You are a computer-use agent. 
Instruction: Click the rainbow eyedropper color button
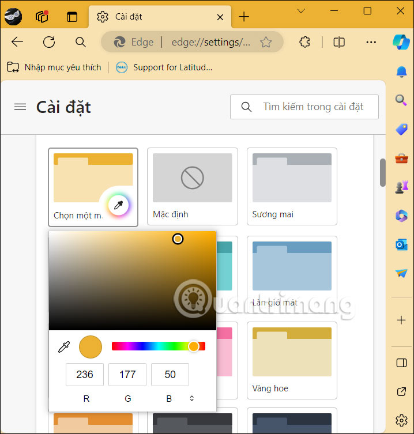pyautogui.click(x=119, y=205)
